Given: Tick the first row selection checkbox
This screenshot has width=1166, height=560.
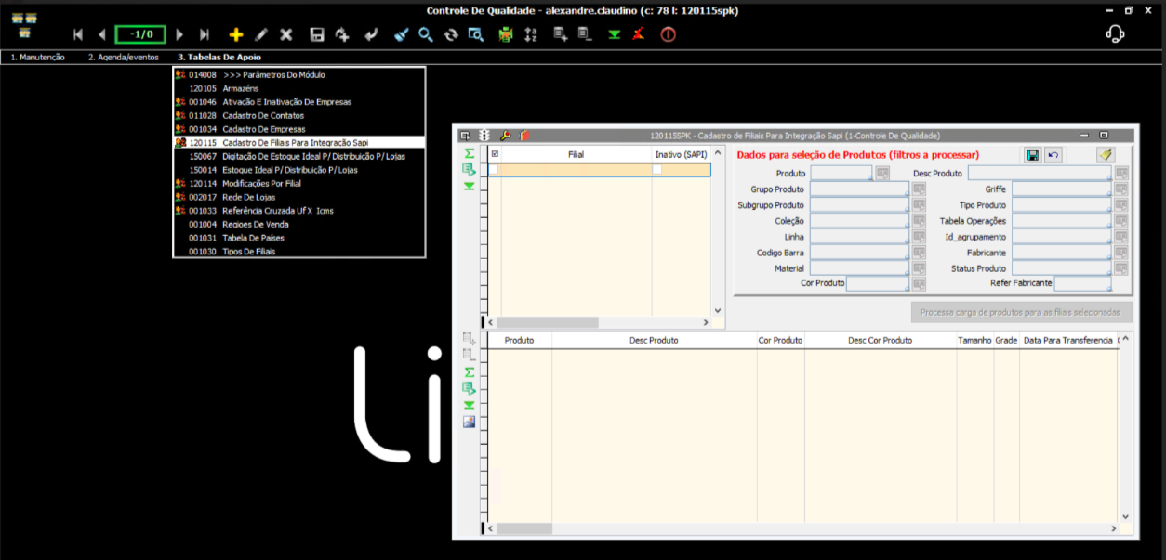Looking at the screenshot, I should (x=494, y=170).
